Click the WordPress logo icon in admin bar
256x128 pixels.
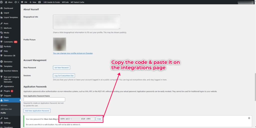pos(1,2)
